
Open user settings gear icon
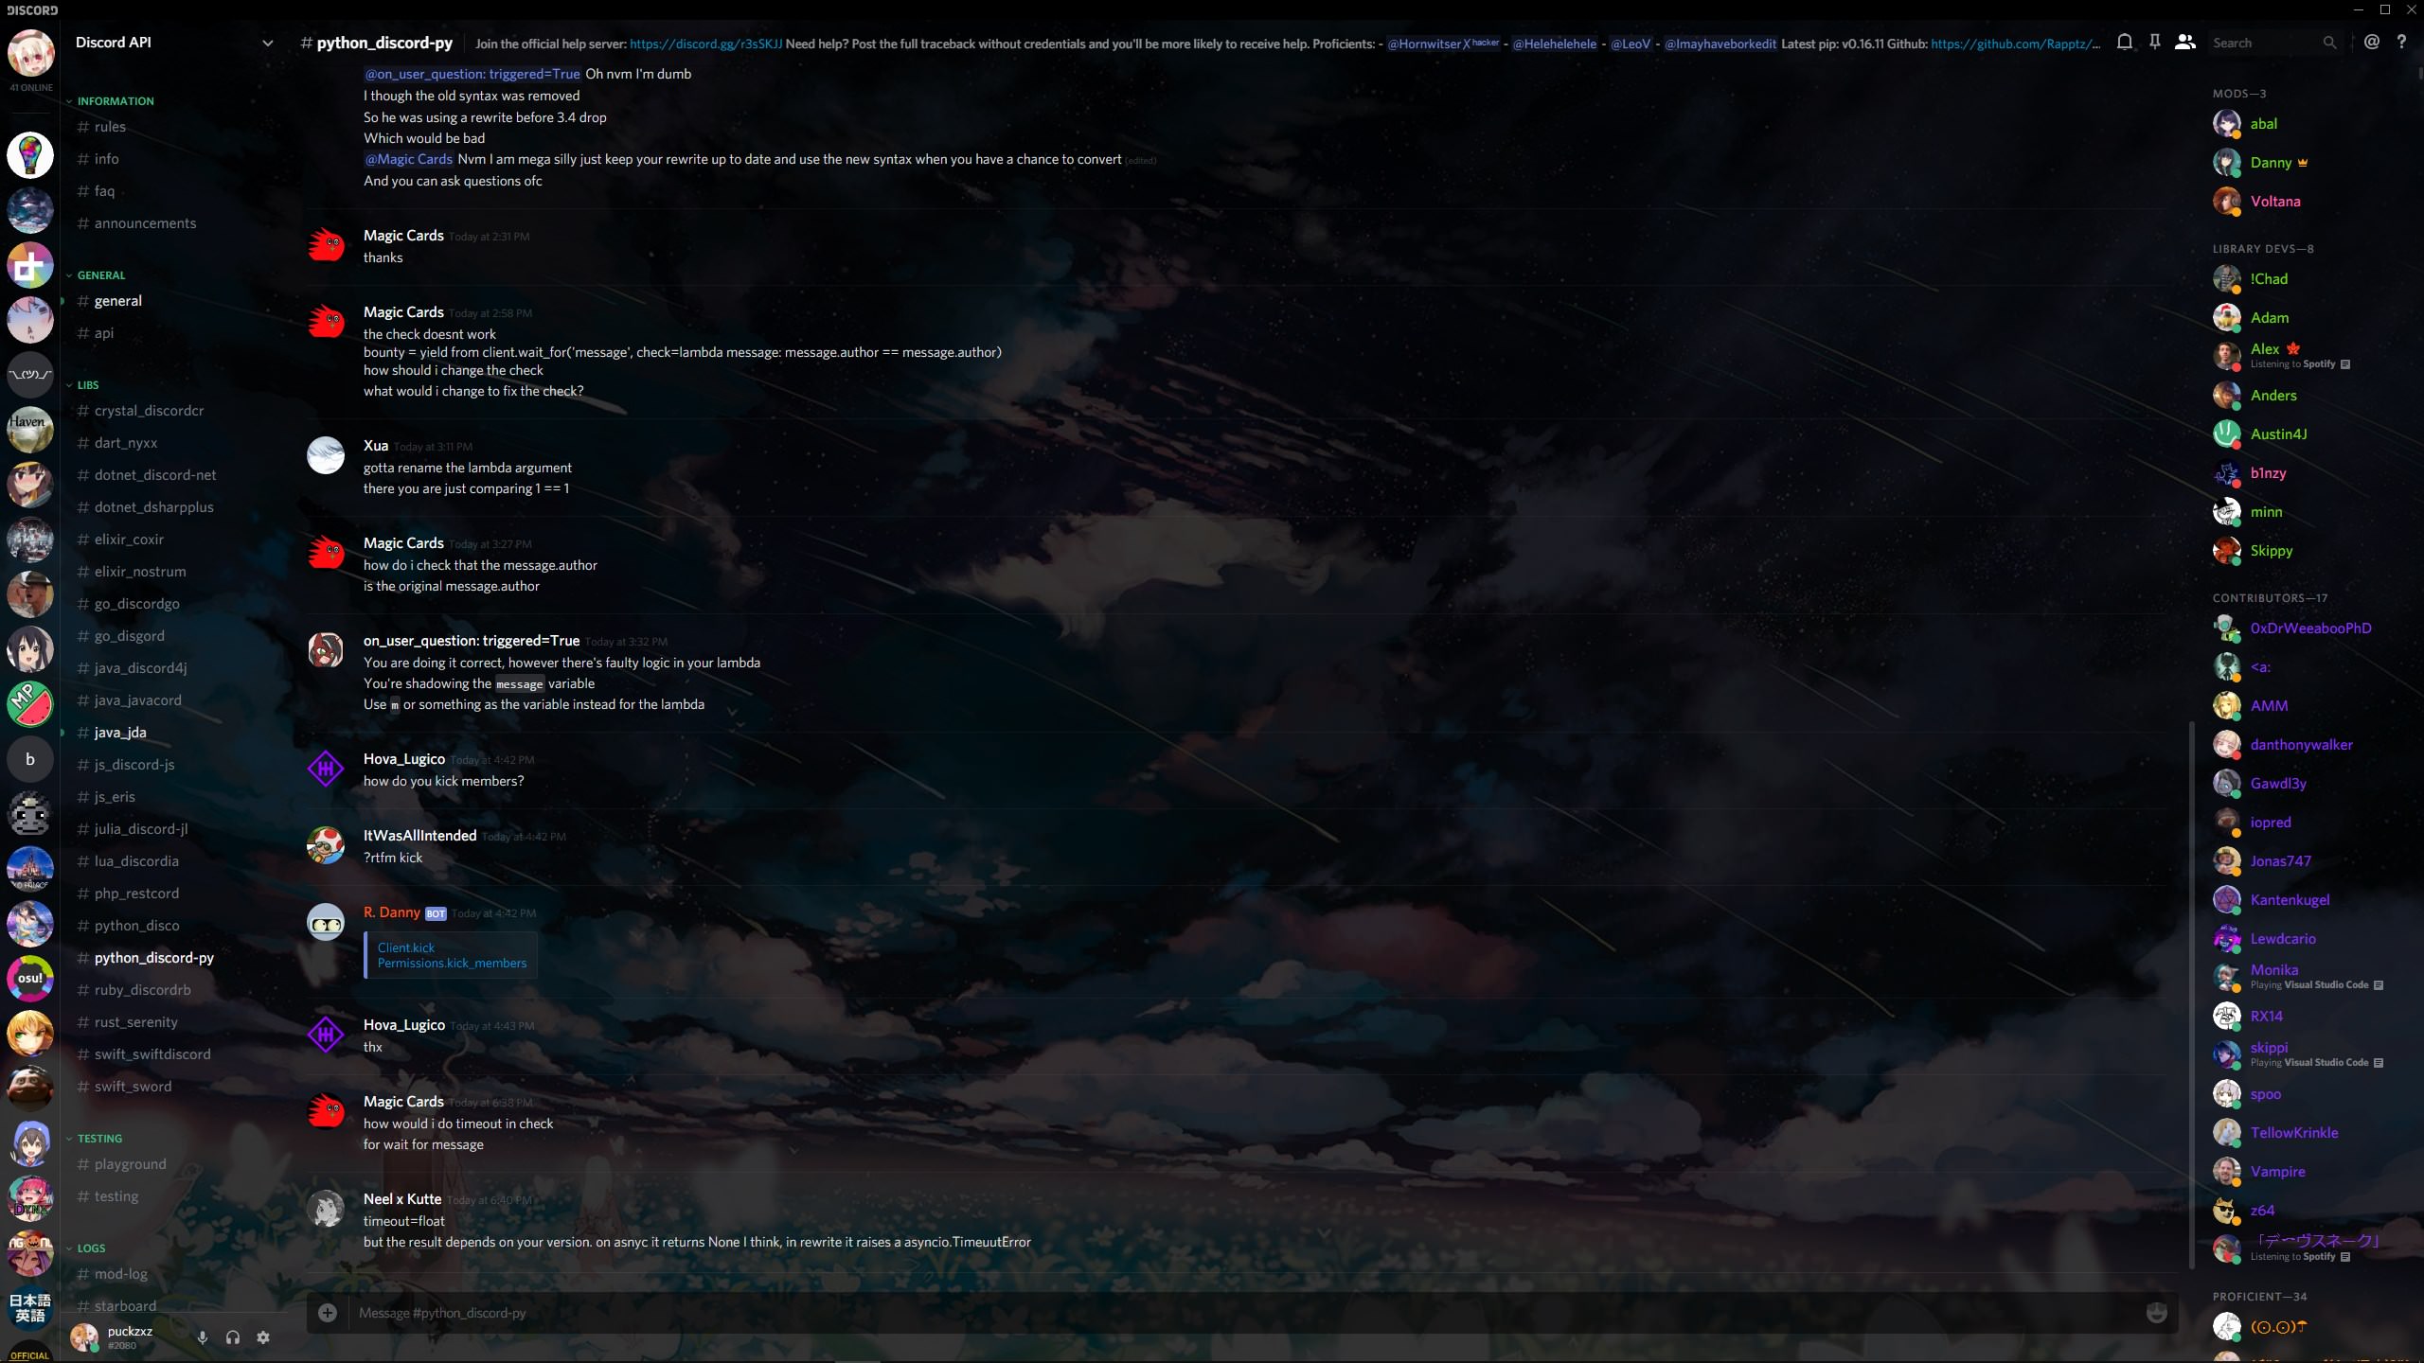point(263,1337)
